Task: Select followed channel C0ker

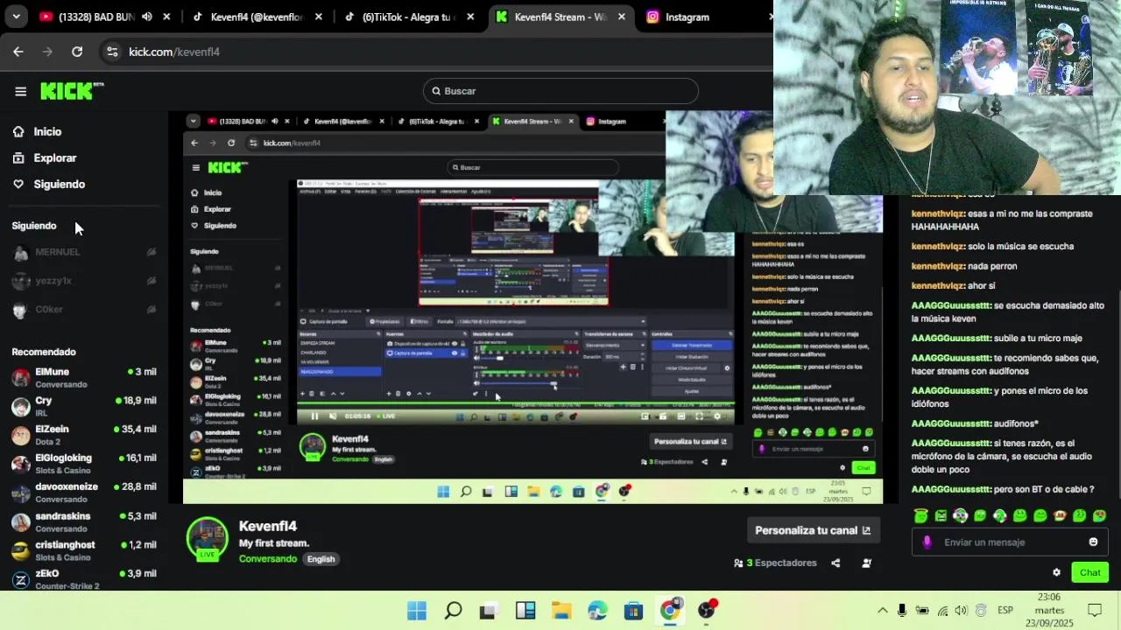Action: pyautogui.click(x=84, y=310)
